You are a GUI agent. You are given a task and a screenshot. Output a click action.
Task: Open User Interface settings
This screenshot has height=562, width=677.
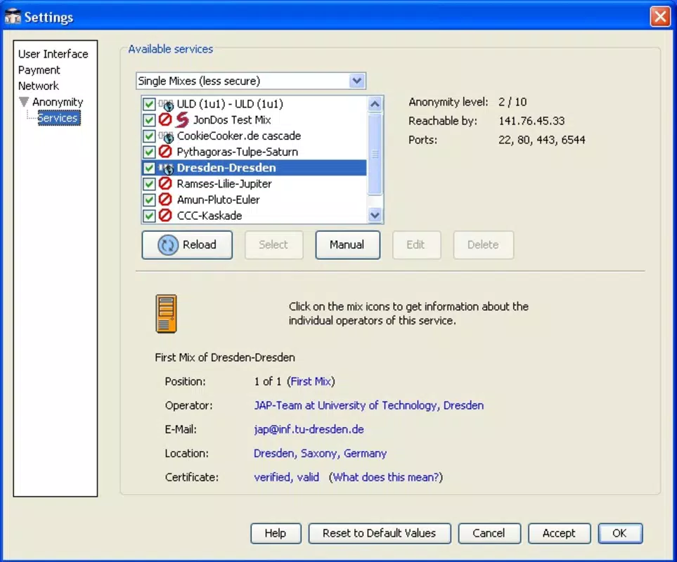tap(53, 54)
